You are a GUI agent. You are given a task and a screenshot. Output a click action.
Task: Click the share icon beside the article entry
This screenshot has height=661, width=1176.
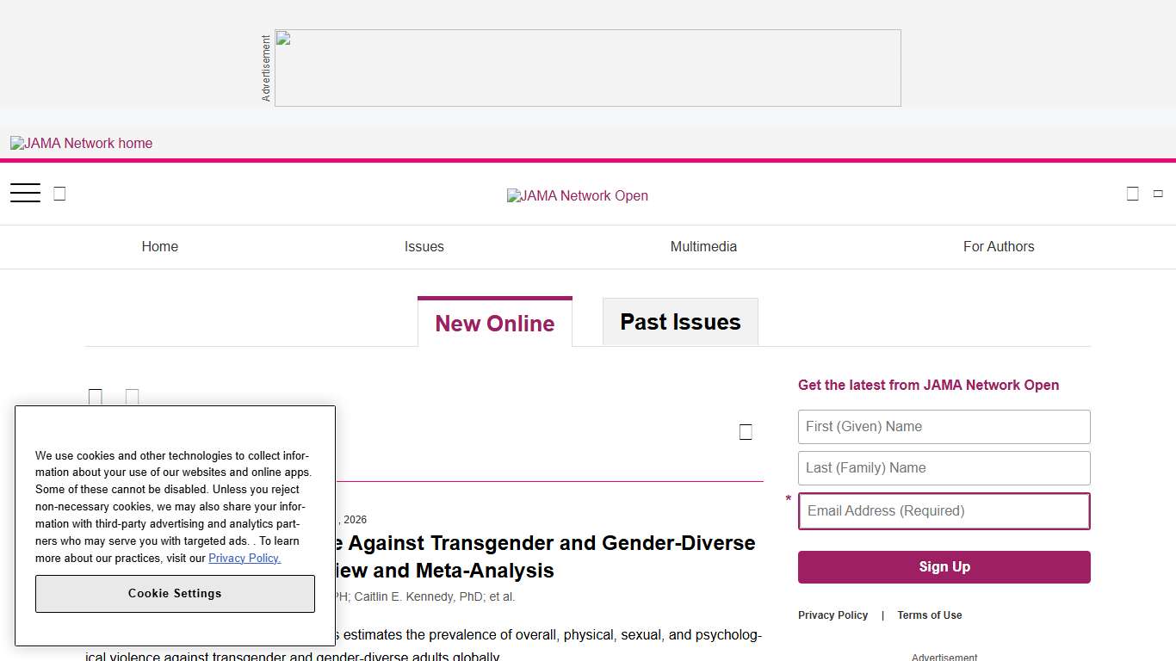tap(132, 398)
